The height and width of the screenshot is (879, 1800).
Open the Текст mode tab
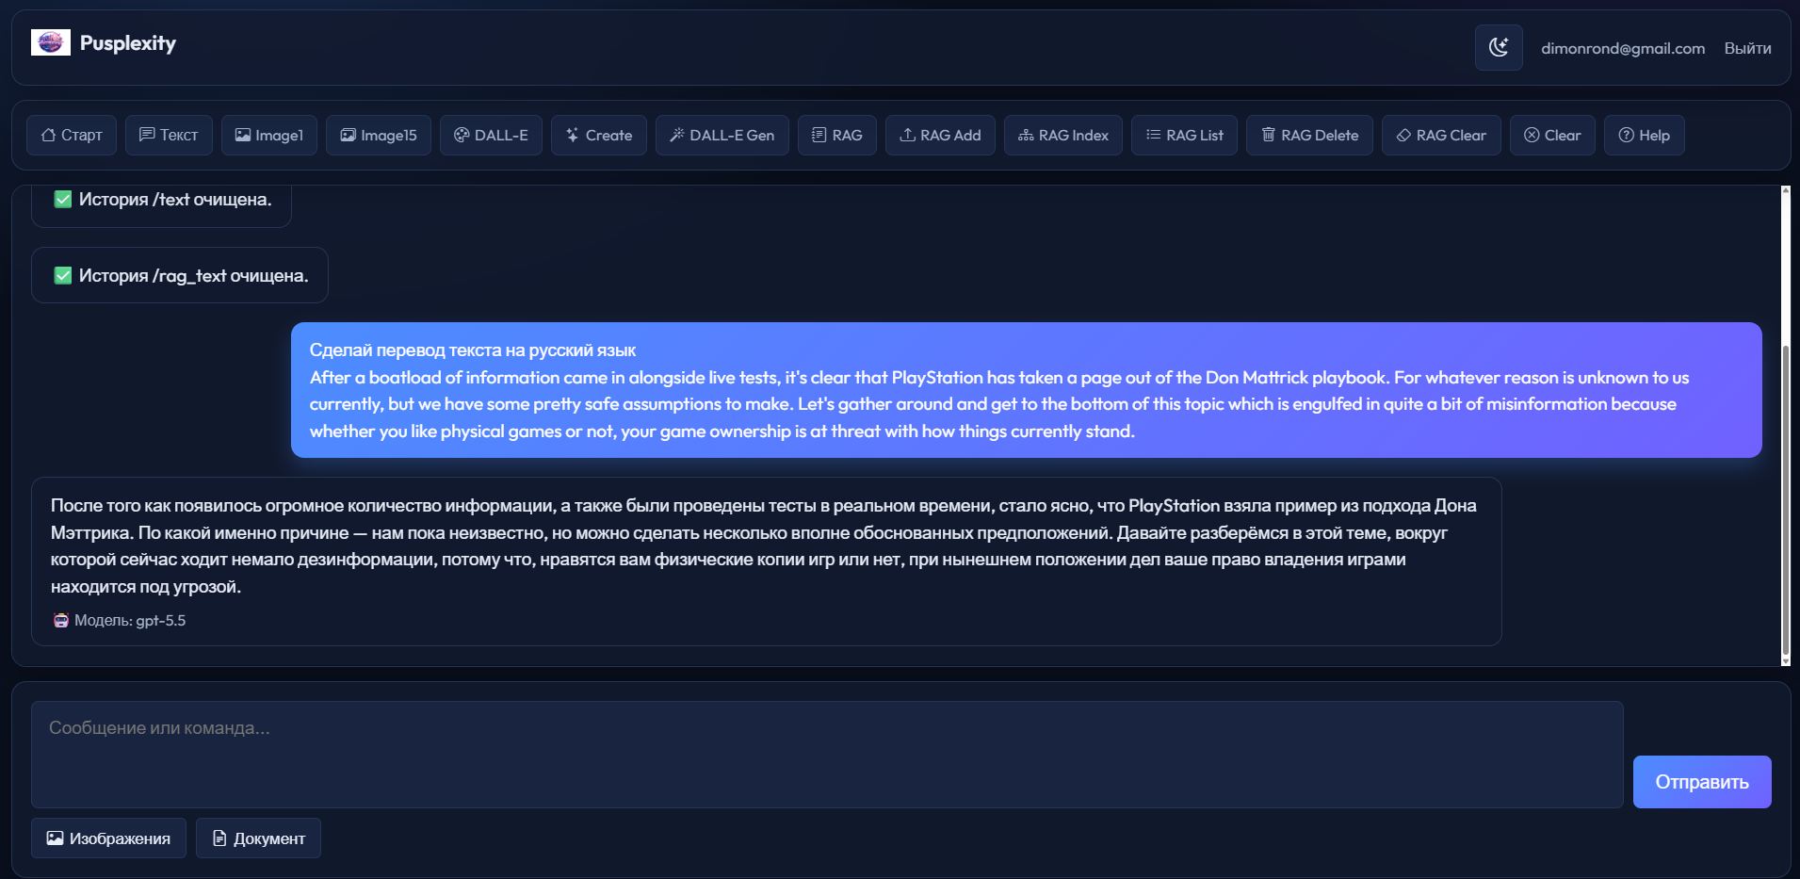(169, 135)
